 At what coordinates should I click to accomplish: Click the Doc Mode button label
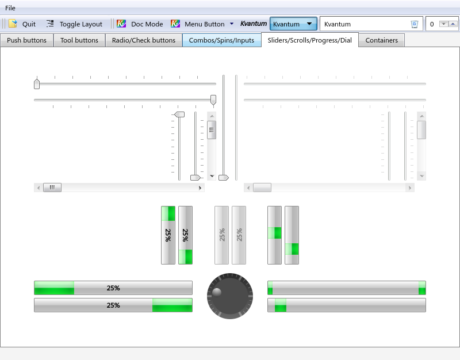point(147,24)
